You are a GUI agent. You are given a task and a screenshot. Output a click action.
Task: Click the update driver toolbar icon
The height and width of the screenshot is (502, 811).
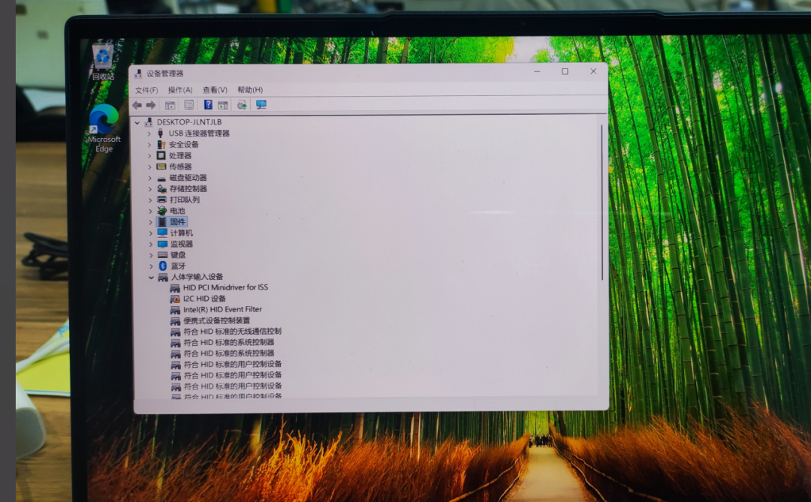click(x=242, y=105)
